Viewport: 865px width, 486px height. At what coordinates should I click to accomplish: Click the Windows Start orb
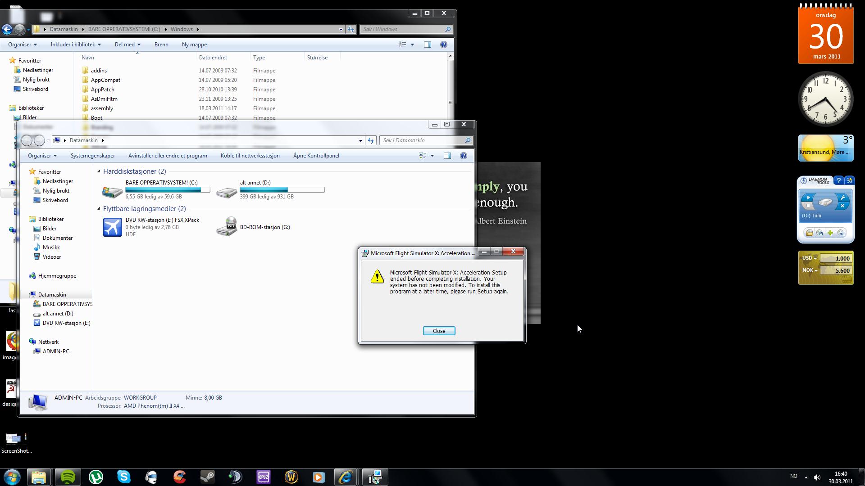click(x=12, y=477)
